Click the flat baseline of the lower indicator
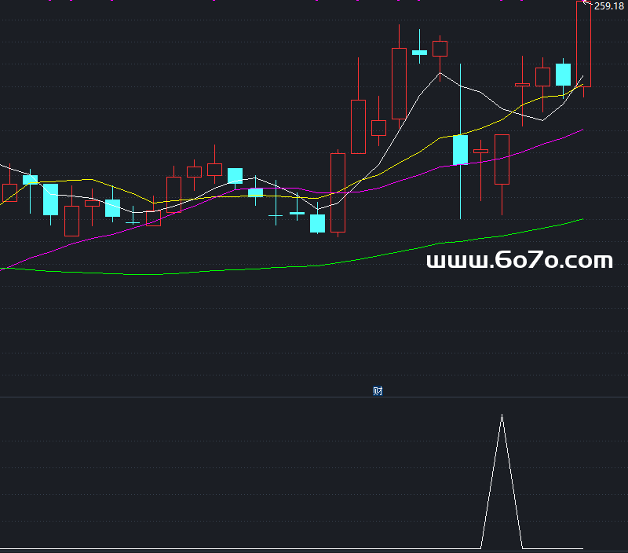 235,548
